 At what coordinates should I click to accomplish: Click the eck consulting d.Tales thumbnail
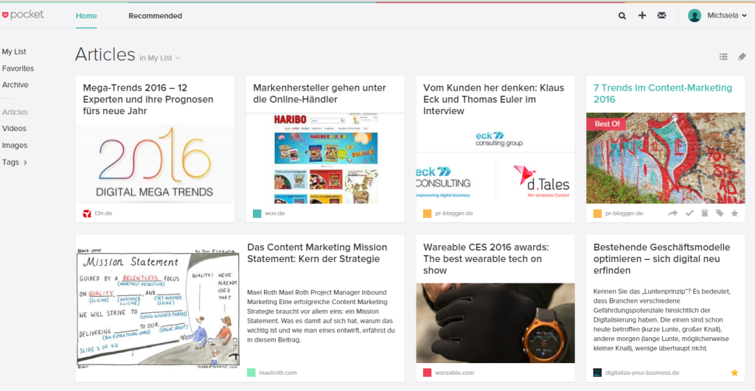pyautogui.click(x=495, y=164)
